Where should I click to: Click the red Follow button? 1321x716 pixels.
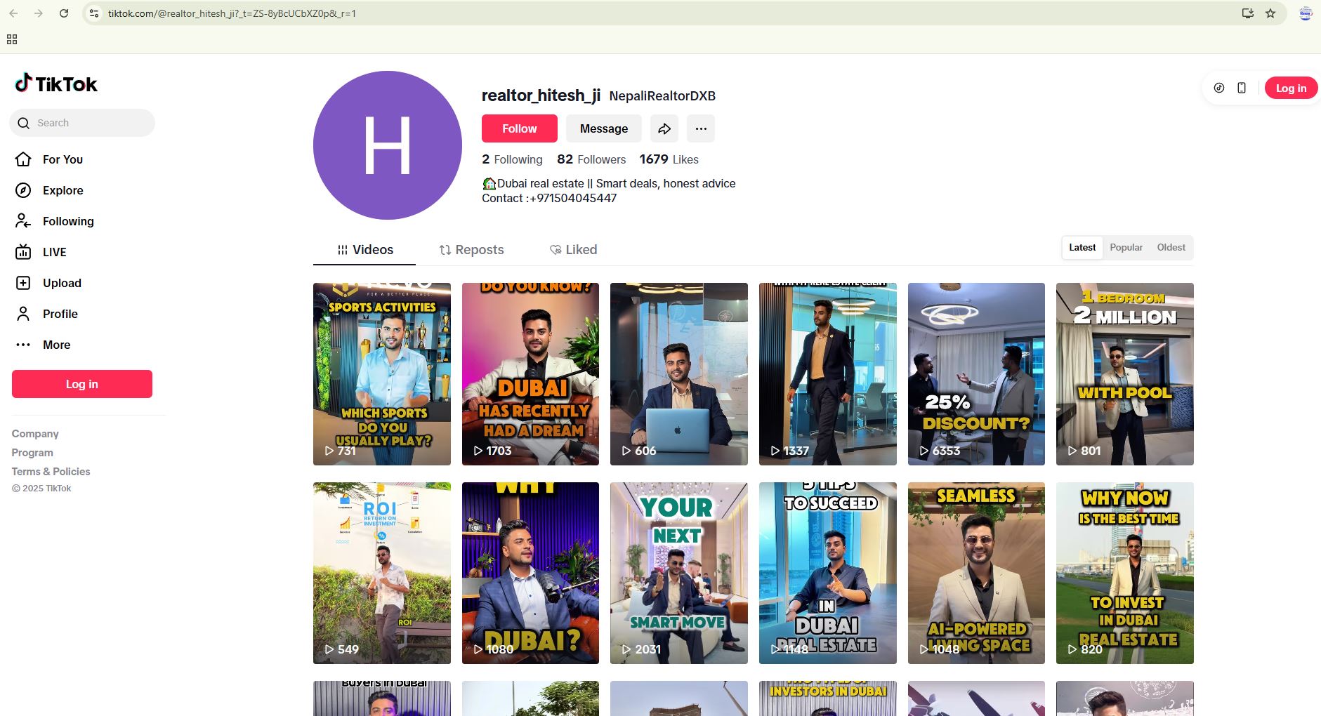[520, 128]
